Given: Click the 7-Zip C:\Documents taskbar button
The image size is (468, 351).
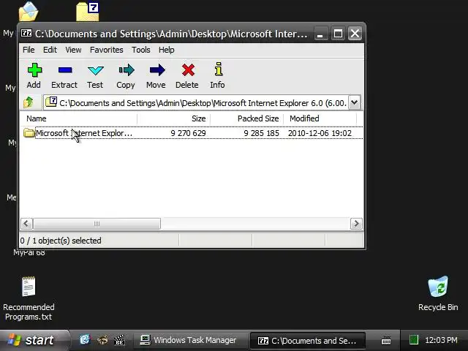Looking at the screenshot, I should (x=307, y=341).
